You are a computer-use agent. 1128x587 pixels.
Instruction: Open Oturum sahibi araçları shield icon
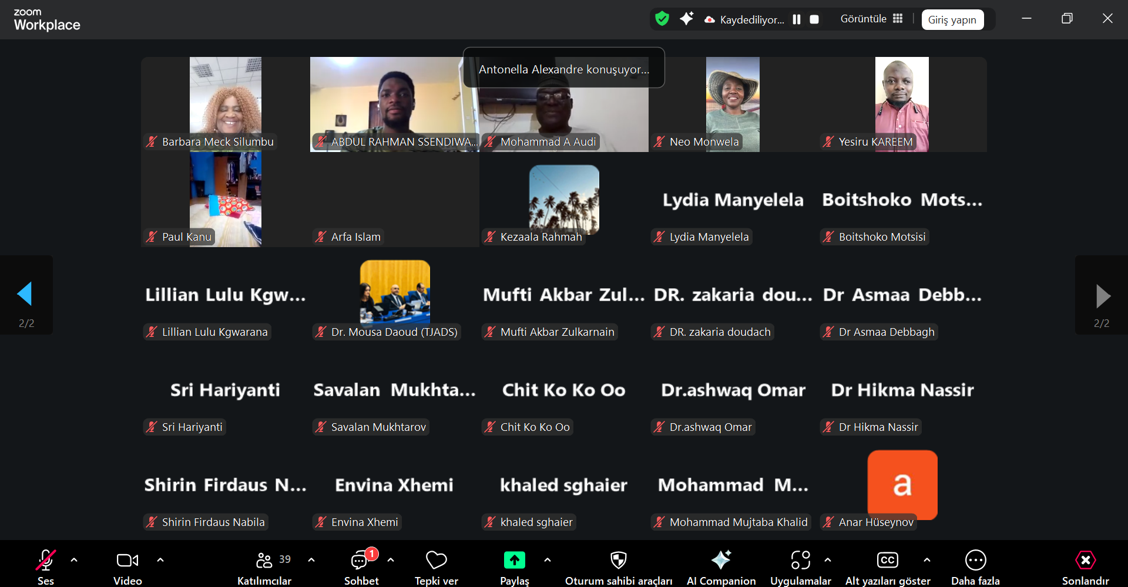(x=618, y=561)
